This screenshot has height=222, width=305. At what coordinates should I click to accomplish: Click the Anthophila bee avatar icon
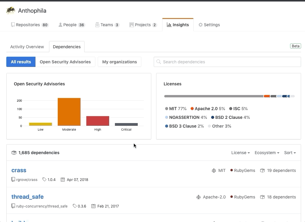(11, 11)
